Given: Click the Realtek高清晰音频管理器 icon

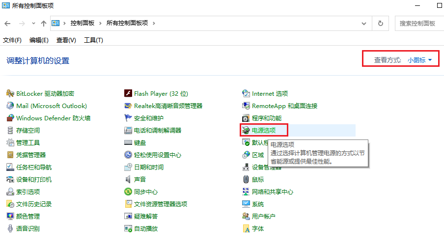Looking at the screenshot, I should click(128, 106).
